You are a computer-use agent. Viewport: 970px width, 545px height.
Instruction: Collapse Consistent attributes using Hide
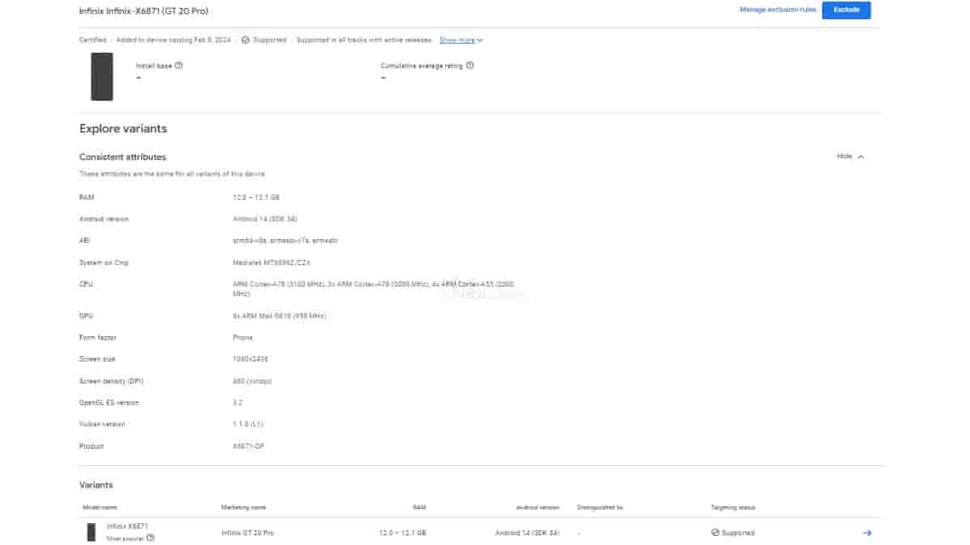(850, 156)
